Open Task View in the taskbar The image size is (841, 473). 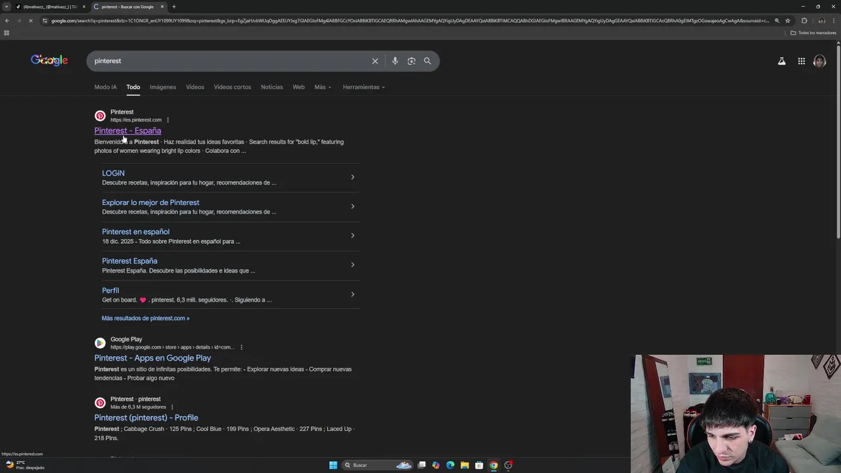[422, 465]
